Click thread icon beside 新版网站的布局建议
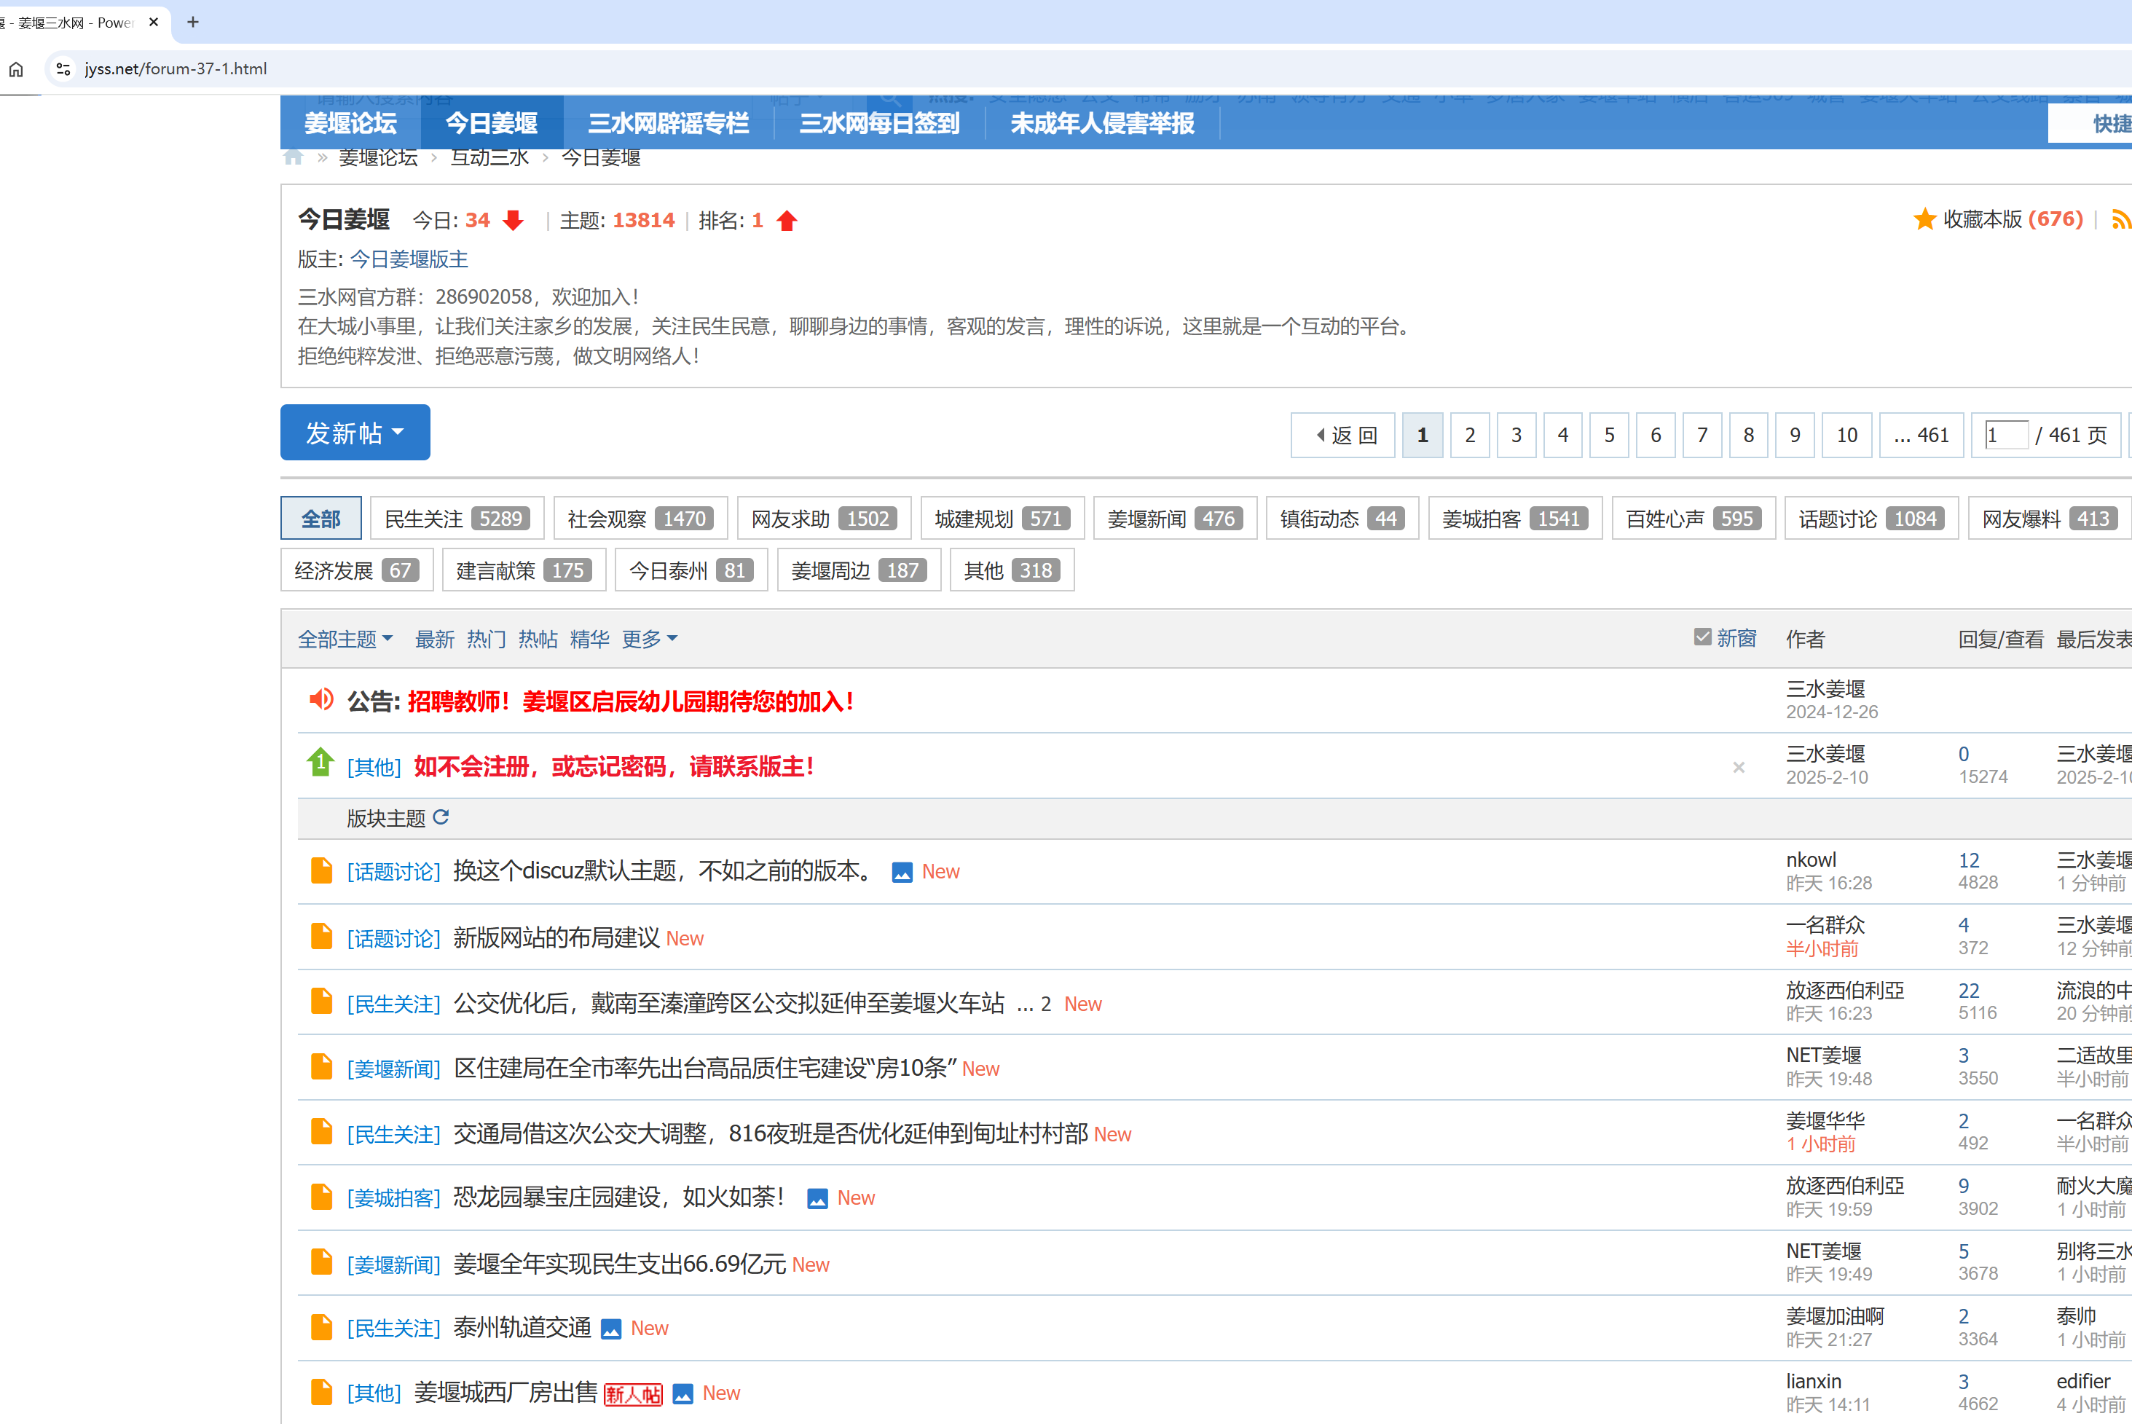Image resolution: width=2132 pixels, height=1424 pixels. [x=320, y=935]
